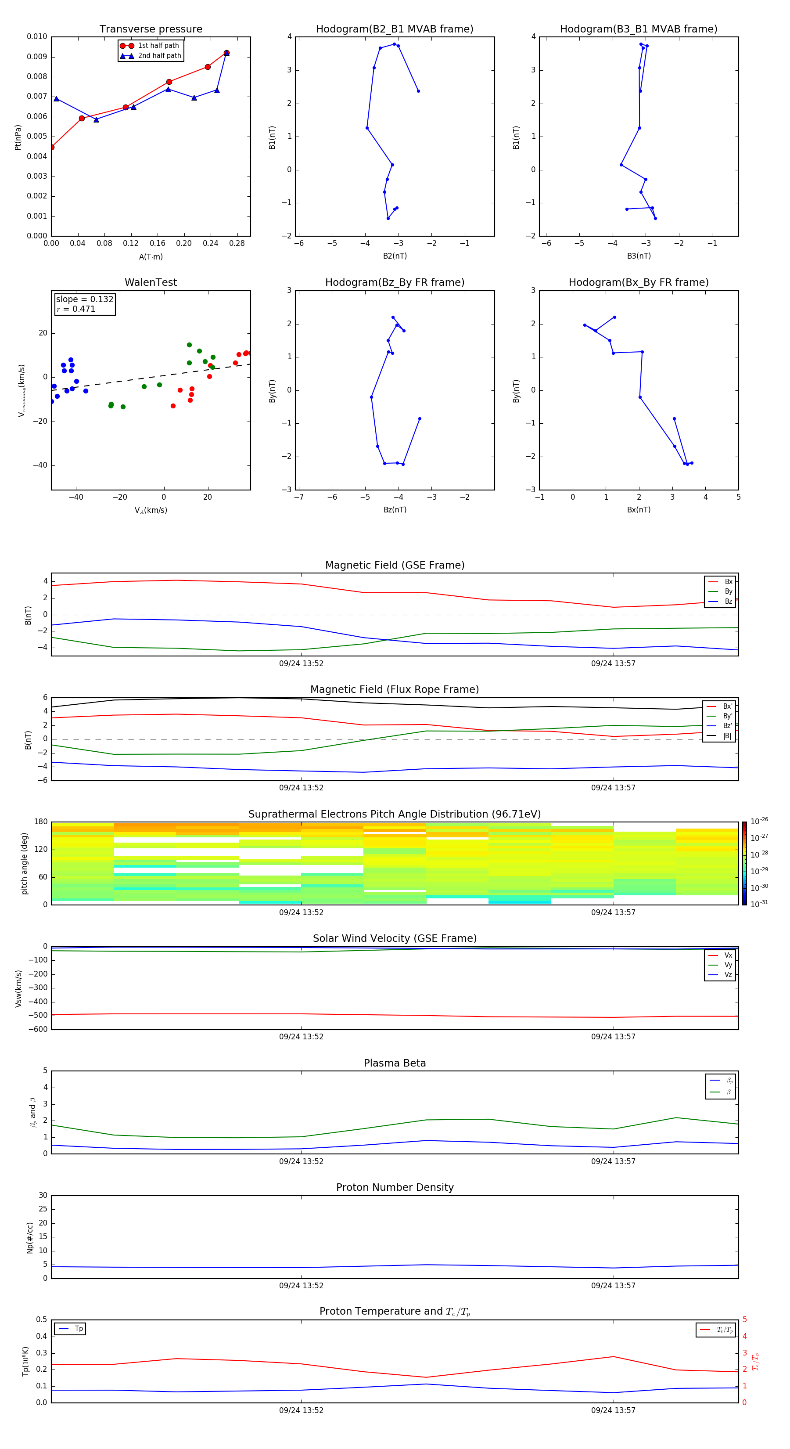Click the red 'Te/Tp' right axis label

755,1362
